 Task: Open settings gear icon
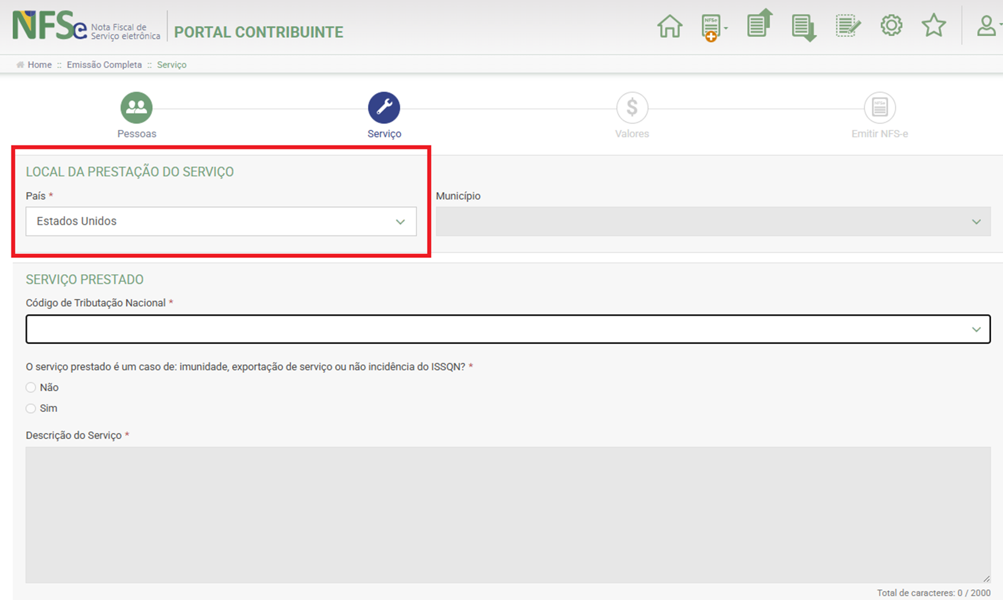pos(891,25)
